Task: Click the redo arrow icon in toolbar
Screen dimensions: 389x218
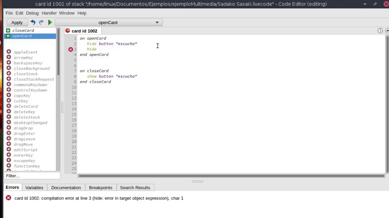Action: (x=41, y=22)
